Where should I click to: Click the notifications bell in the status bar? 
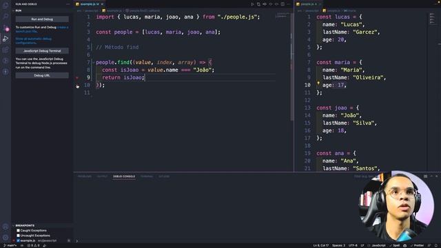pos(436,245)
